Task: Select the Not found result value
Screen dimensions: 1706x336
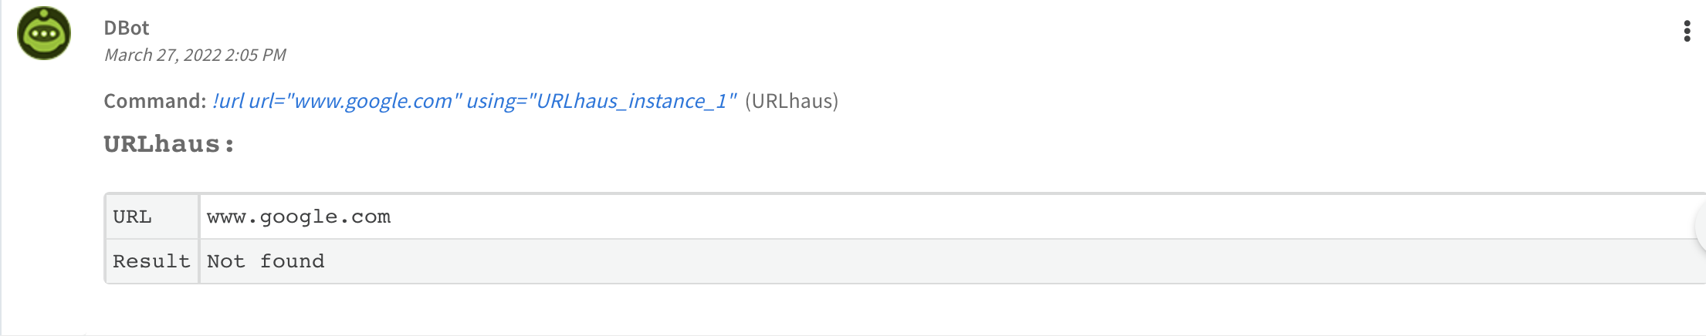Action: point(266,261)
